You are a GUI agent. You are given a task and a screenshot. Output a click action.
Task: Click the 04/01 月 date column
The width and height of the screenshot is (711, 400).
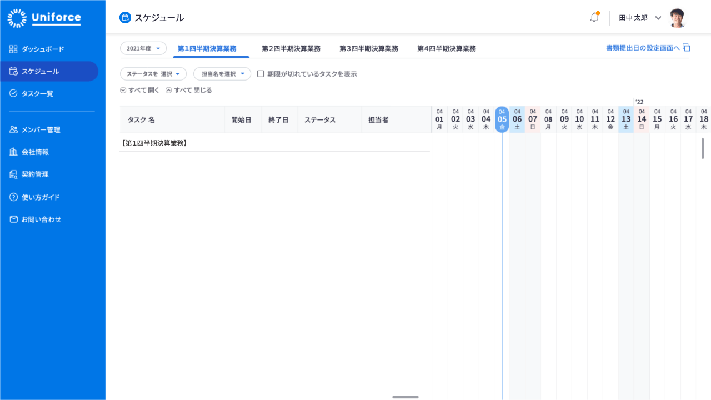439,119
